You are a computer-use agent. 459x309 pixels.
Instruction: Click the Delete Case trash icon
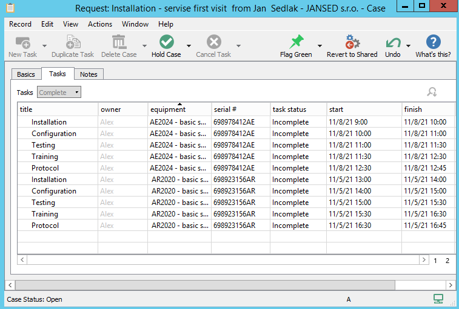(119, 42)
